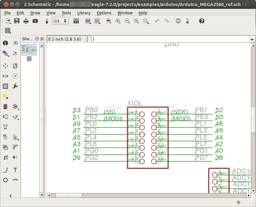This screenshot has width=256, height=207.
Task: Increase the sheet number with stepper arrow
Action: tap(65, 20)
